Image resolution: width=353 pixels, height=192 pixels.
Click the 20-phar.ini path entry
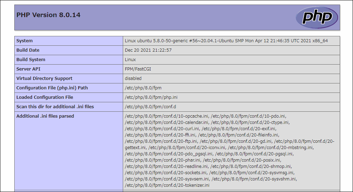[163, 161]
